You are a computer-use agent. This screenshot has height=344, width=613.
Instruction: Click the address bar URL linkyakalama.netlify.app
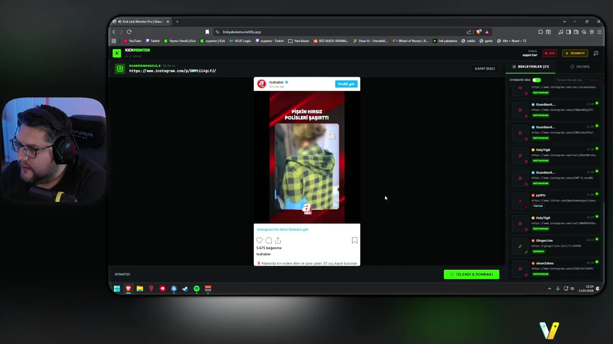(x=242, y=32)
